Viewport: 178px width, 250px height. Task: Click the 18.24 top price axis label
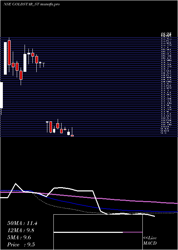tap(166, 34)
